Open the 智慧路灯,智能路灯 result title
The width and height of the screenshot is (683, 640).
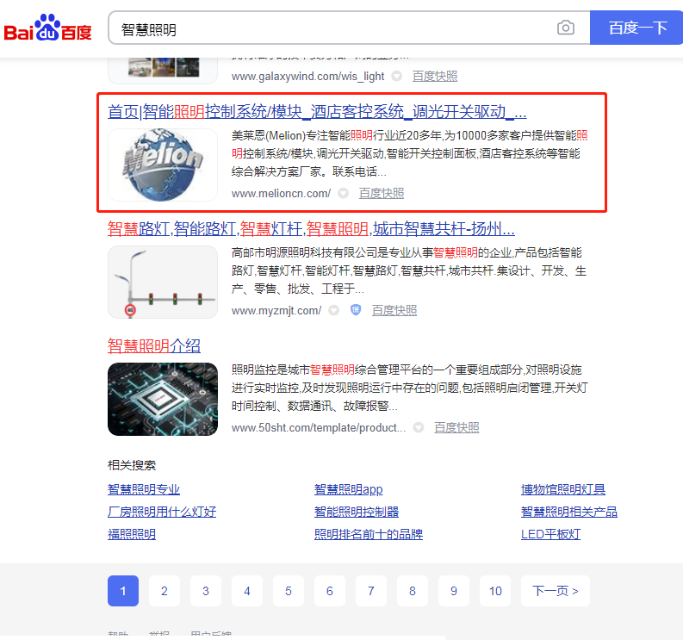311,229
